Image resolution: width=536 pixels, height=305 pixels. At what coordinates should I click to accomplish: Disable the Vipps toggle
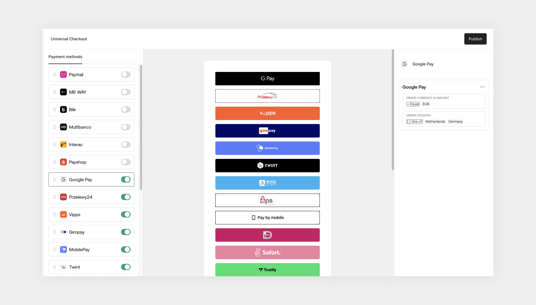coord(126,215)
